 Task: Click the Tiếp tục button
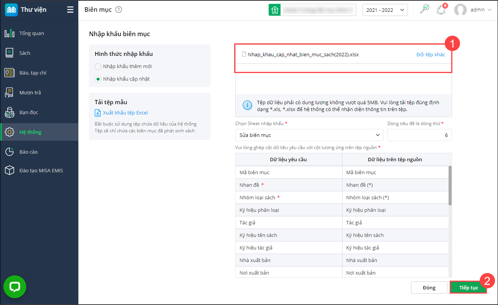pos(468,288)
